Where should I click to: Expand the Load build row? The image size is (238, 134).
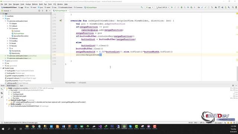9,92
